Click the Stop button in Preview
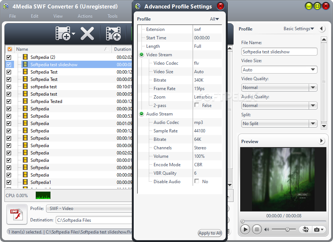 tap(257, 229)
